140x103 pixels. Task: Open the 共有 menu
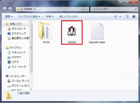50,16
